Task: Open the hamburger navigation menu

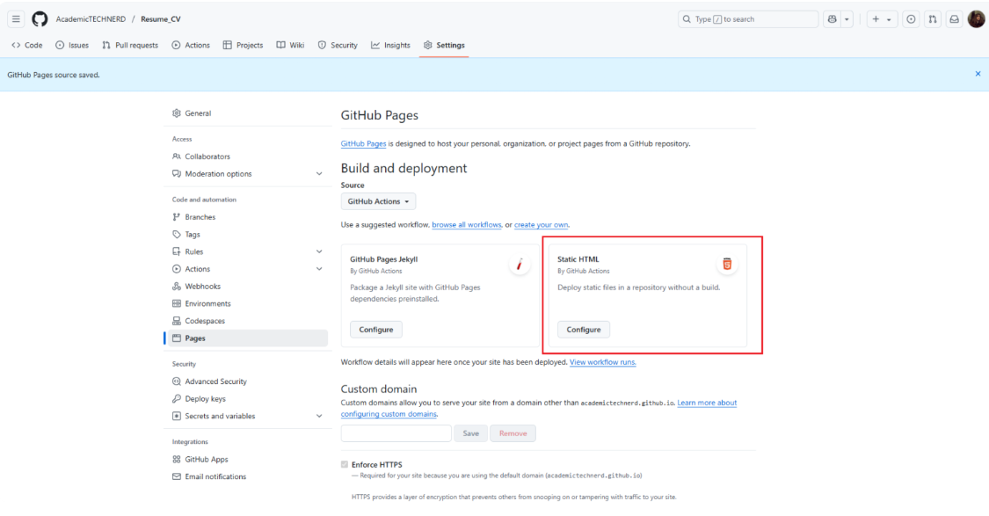Action: [x=16, y=19]
